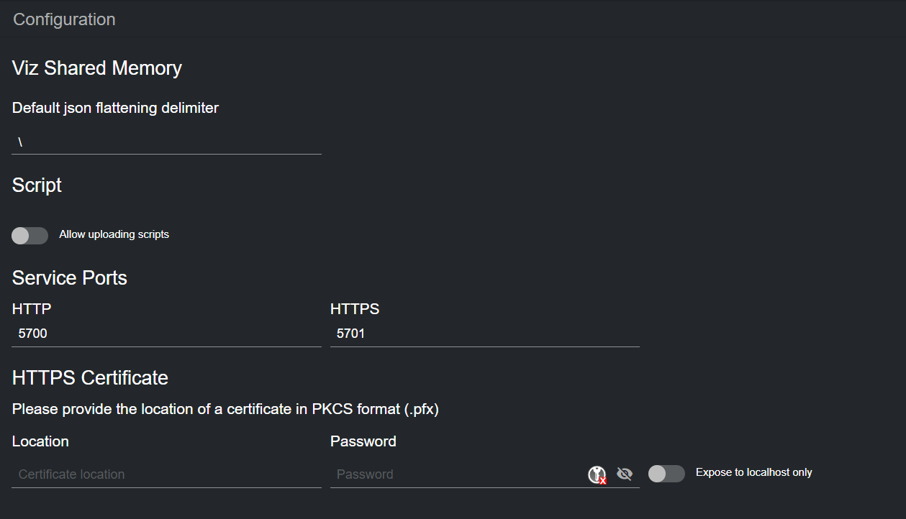Enable the Allow uploading scripts switch

(x=30, y=235)
